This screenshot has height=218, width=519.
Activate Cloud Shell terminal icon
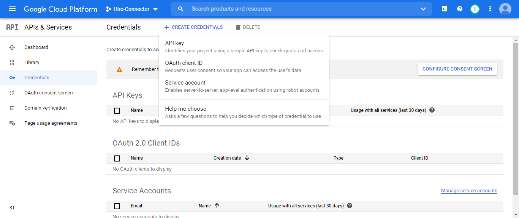pos(445,9)
